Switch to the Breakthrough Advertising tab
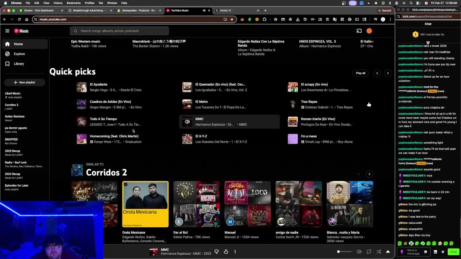Image resolution: width=461 pixels, height=259 pixels. 89,10
